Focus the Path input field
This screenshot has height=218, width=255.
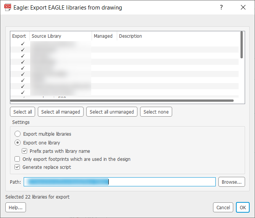119,182
